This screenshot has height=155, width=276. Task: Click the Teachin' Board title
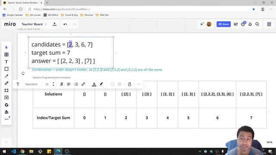pos(32,24)
